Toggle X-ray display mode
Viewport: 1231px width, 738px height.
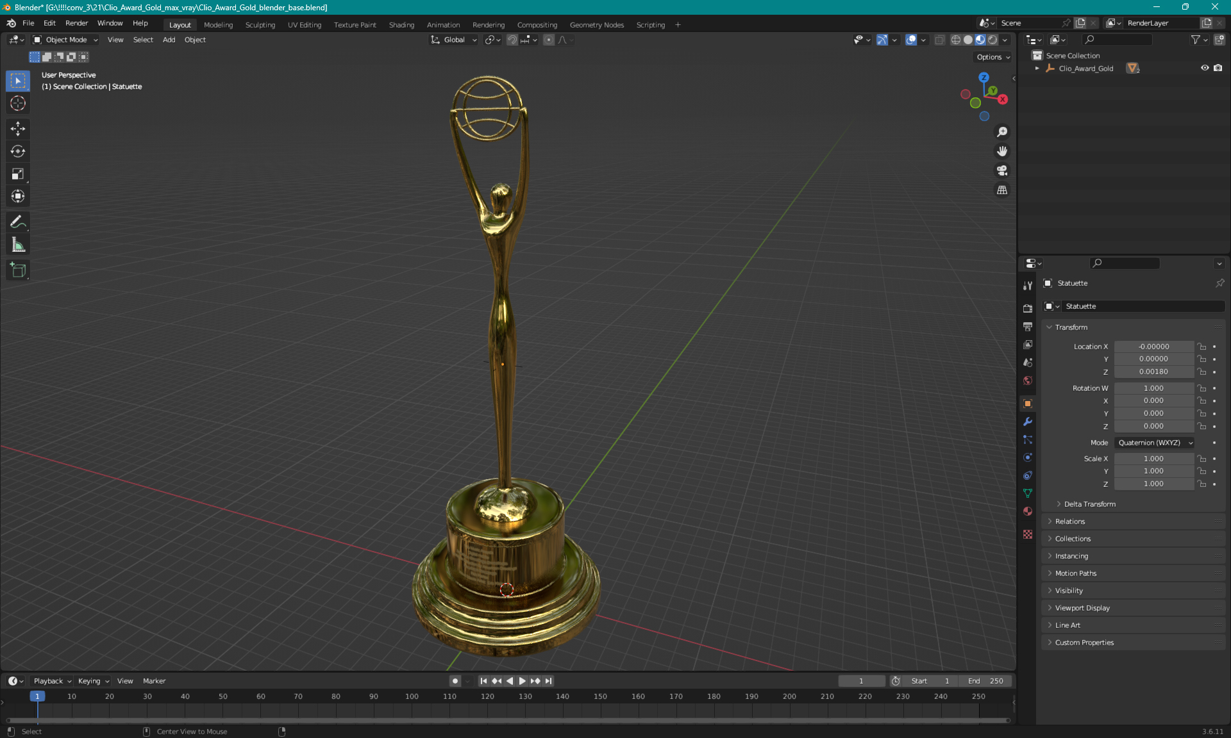(x=939, y=40)
